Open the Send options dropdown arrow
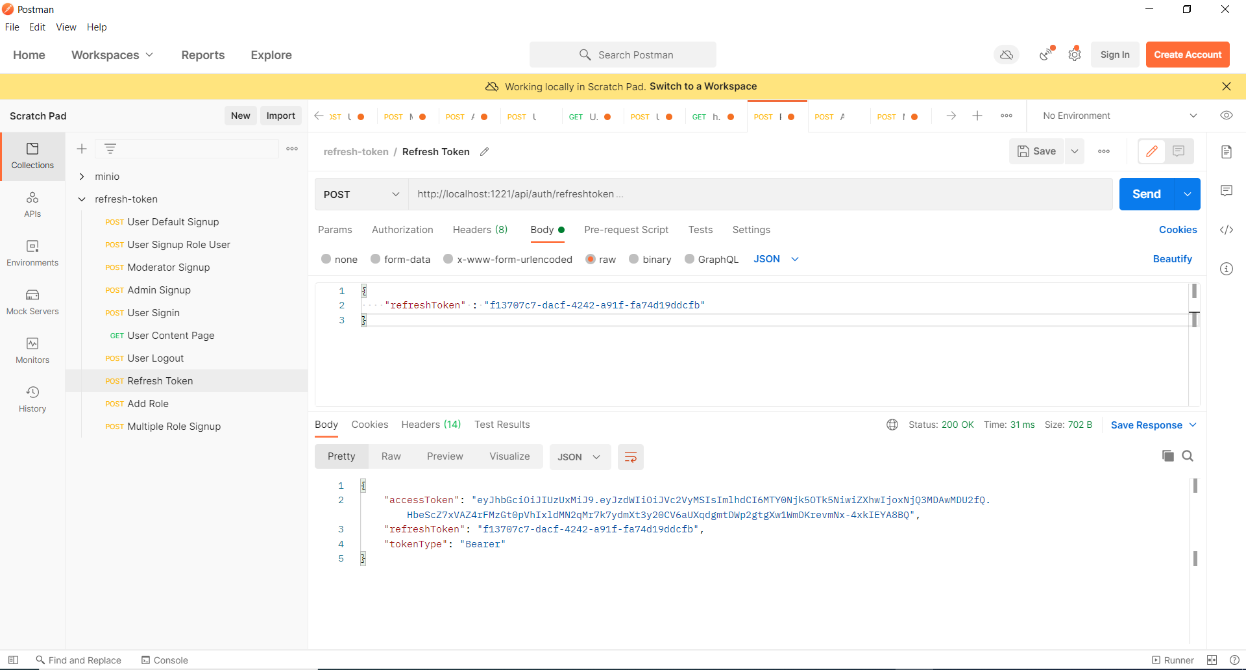Image resolution: width=1246 pixels, height=670 pixels. 1187,194
